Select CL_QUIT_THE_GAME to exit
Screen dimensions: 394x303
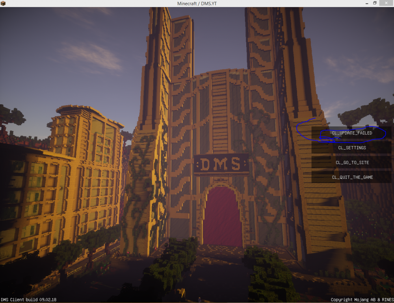(x=351, y=177)
